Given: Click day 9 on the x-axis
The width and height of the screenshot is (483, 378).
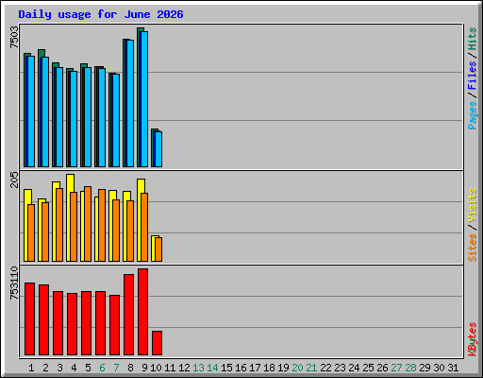Looking at the screenshot, I should (x=144, y=368).
